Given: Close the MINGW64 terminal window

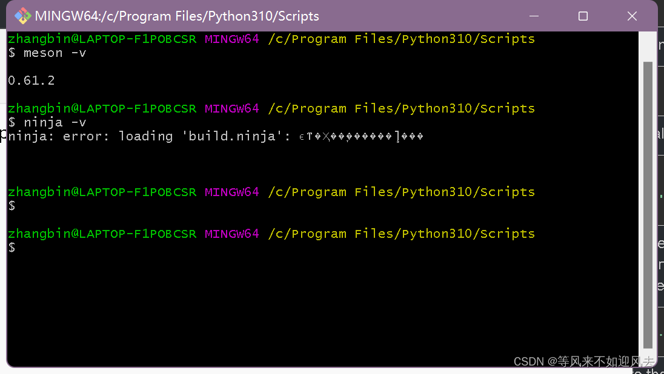Looking at the screenshot, I should click(632, 16).
